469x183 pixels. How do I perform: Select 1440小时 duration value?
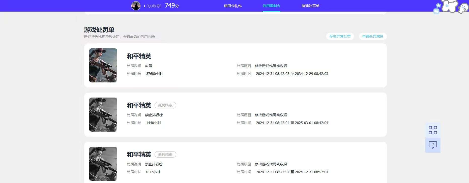coord(154,123)
